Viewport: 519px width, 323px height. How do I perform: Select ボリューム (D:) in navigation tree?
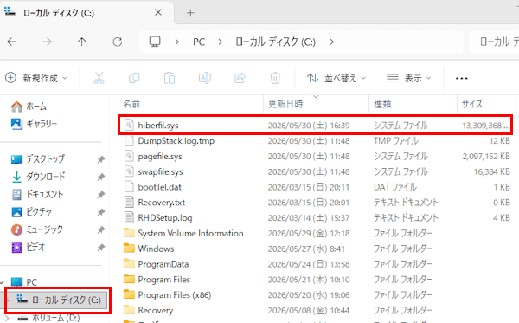click(x=48, y=318)
